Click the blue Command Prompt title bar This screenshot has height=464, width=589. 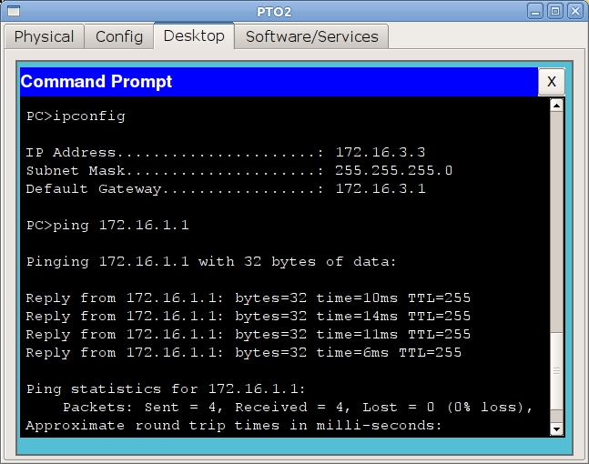(x=273, y=82)
